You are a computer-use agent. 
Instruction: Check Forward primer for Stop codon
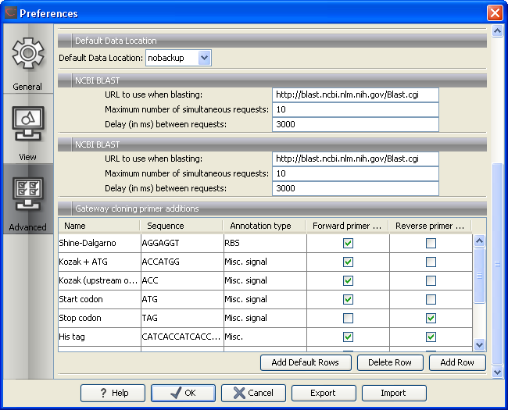click(348, 319)
